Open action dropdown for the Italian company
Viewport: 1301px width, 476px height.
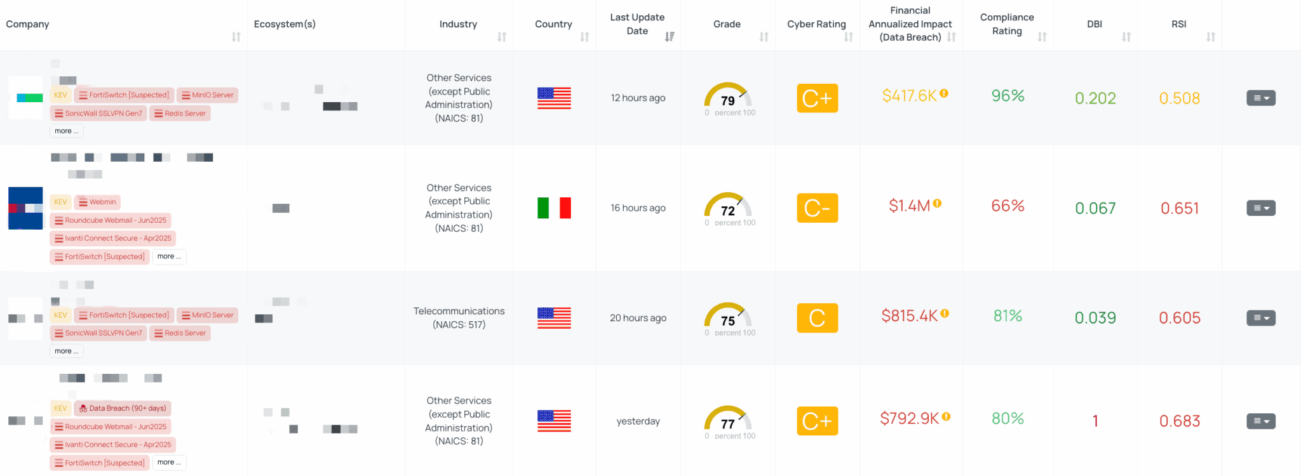tap(1261, 208)
